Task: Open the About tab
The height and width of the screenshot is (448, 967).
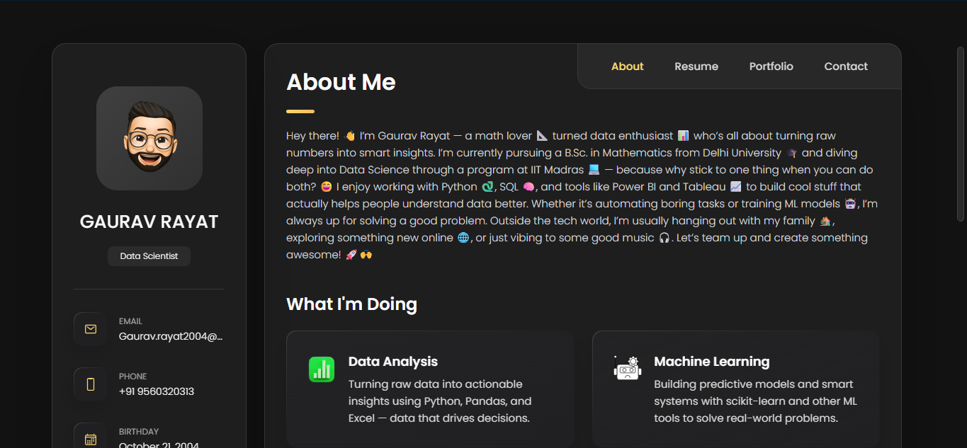Action: (628, 67)
